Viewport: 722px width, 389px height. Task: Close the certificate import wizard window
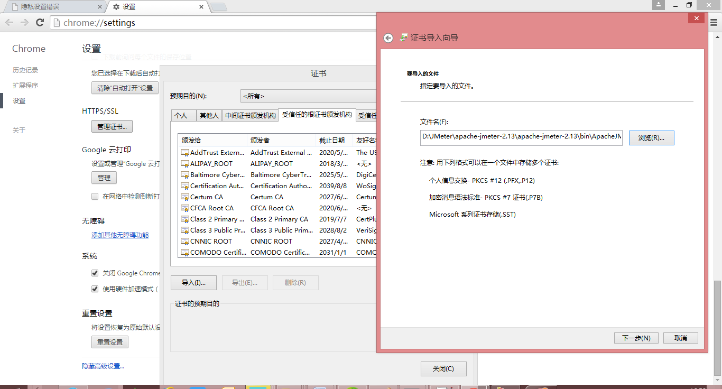(696, 18)
